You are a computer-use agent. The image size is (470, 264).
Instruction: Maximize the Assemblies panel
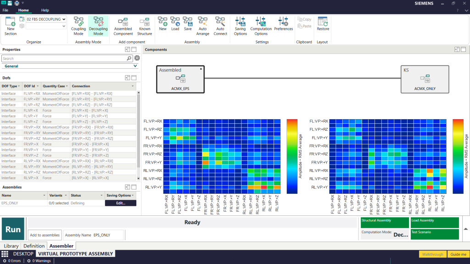click(x=134, y=187)
